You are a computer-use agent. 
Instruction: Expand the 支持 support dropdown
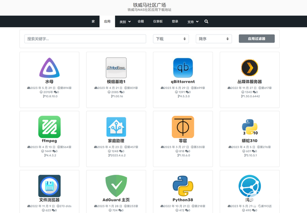coord(193,22)
